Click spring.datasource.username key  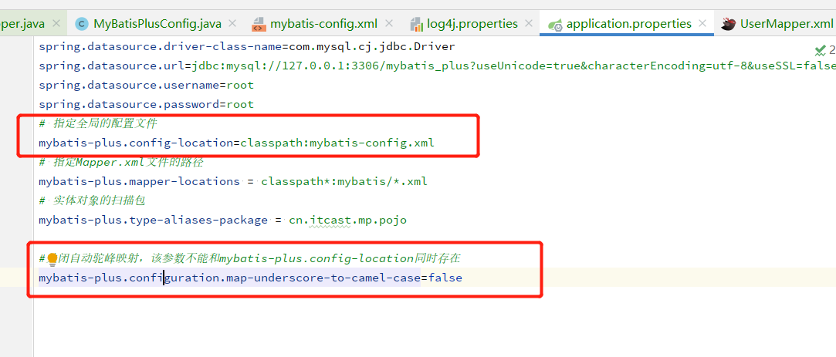click(x=129, y=86)
